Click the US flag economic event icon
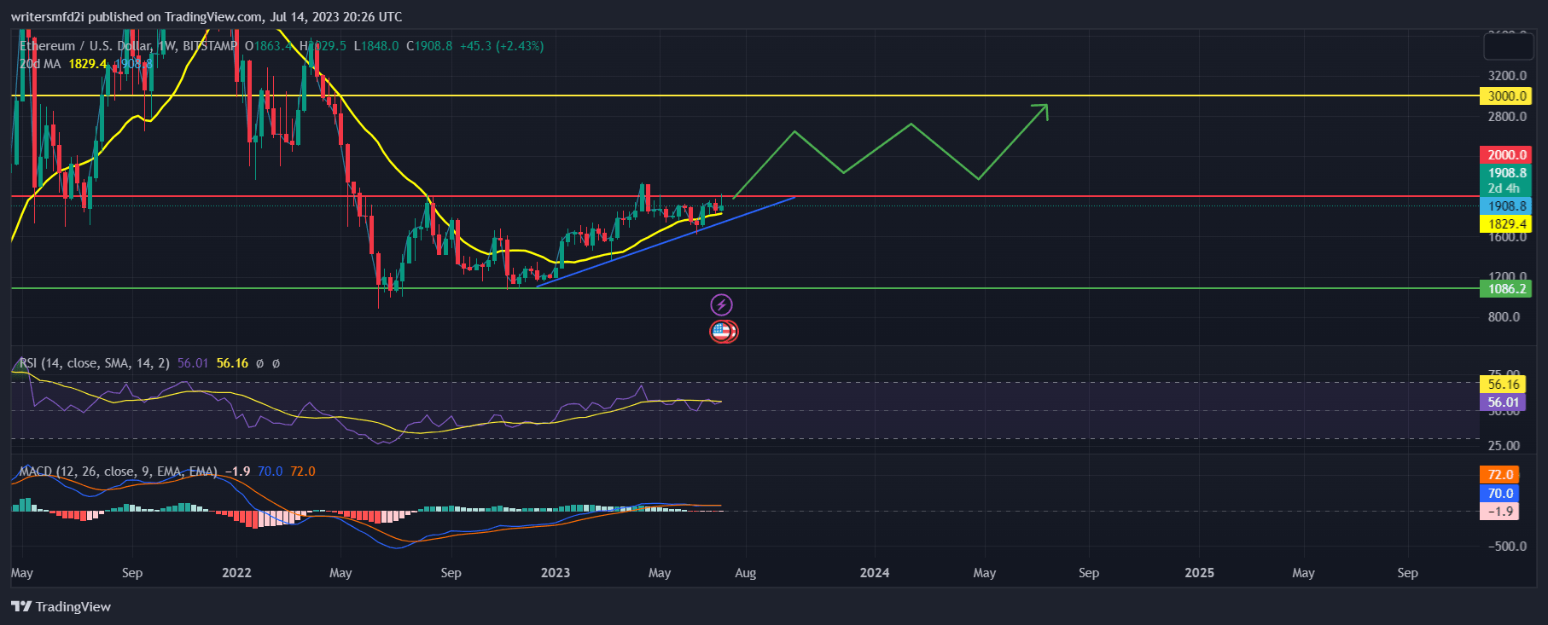Image resolution: width=1548 pixels, height=625 pixels. coord(722,332)
